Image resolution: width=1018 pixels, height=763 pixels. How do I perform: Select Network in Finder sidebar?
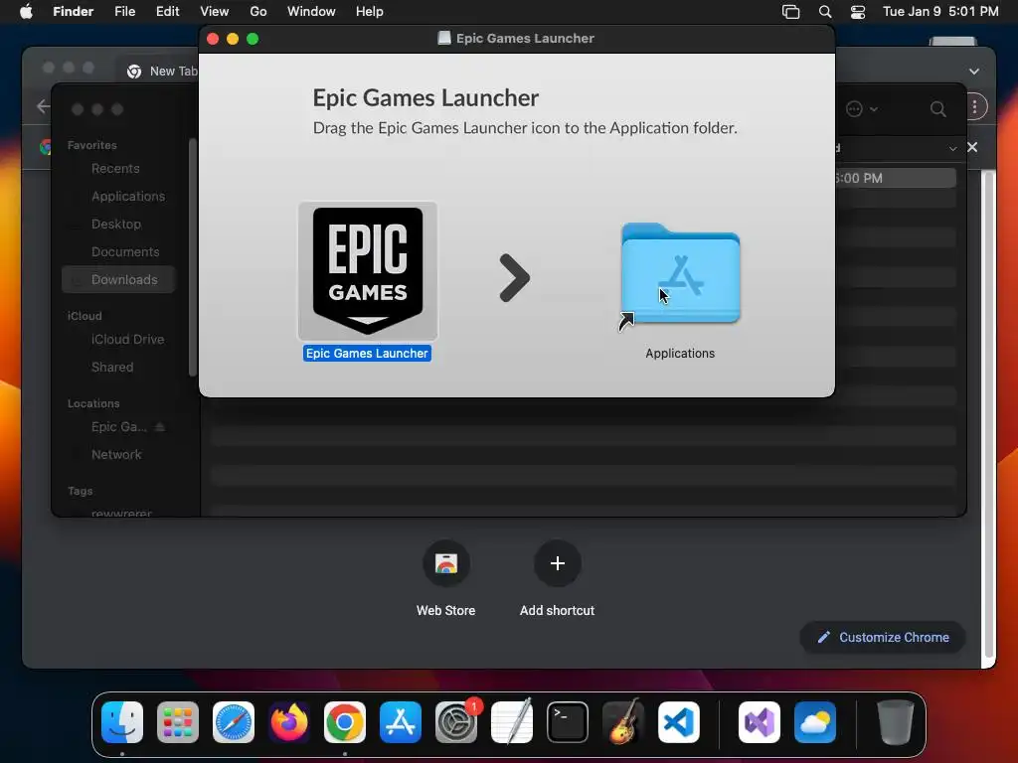(116, 455)
